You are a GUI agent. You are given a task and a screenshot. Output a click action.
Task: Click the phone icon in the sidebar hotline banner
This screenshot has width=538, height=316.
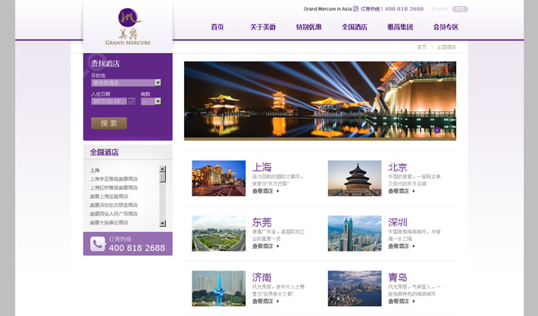click(98, 243)
